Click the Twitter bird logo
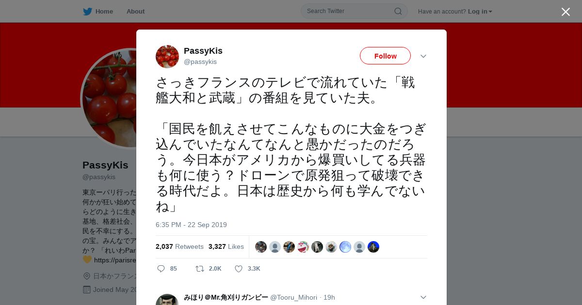This screenshot has width=582, height=305. pos(87,11)
